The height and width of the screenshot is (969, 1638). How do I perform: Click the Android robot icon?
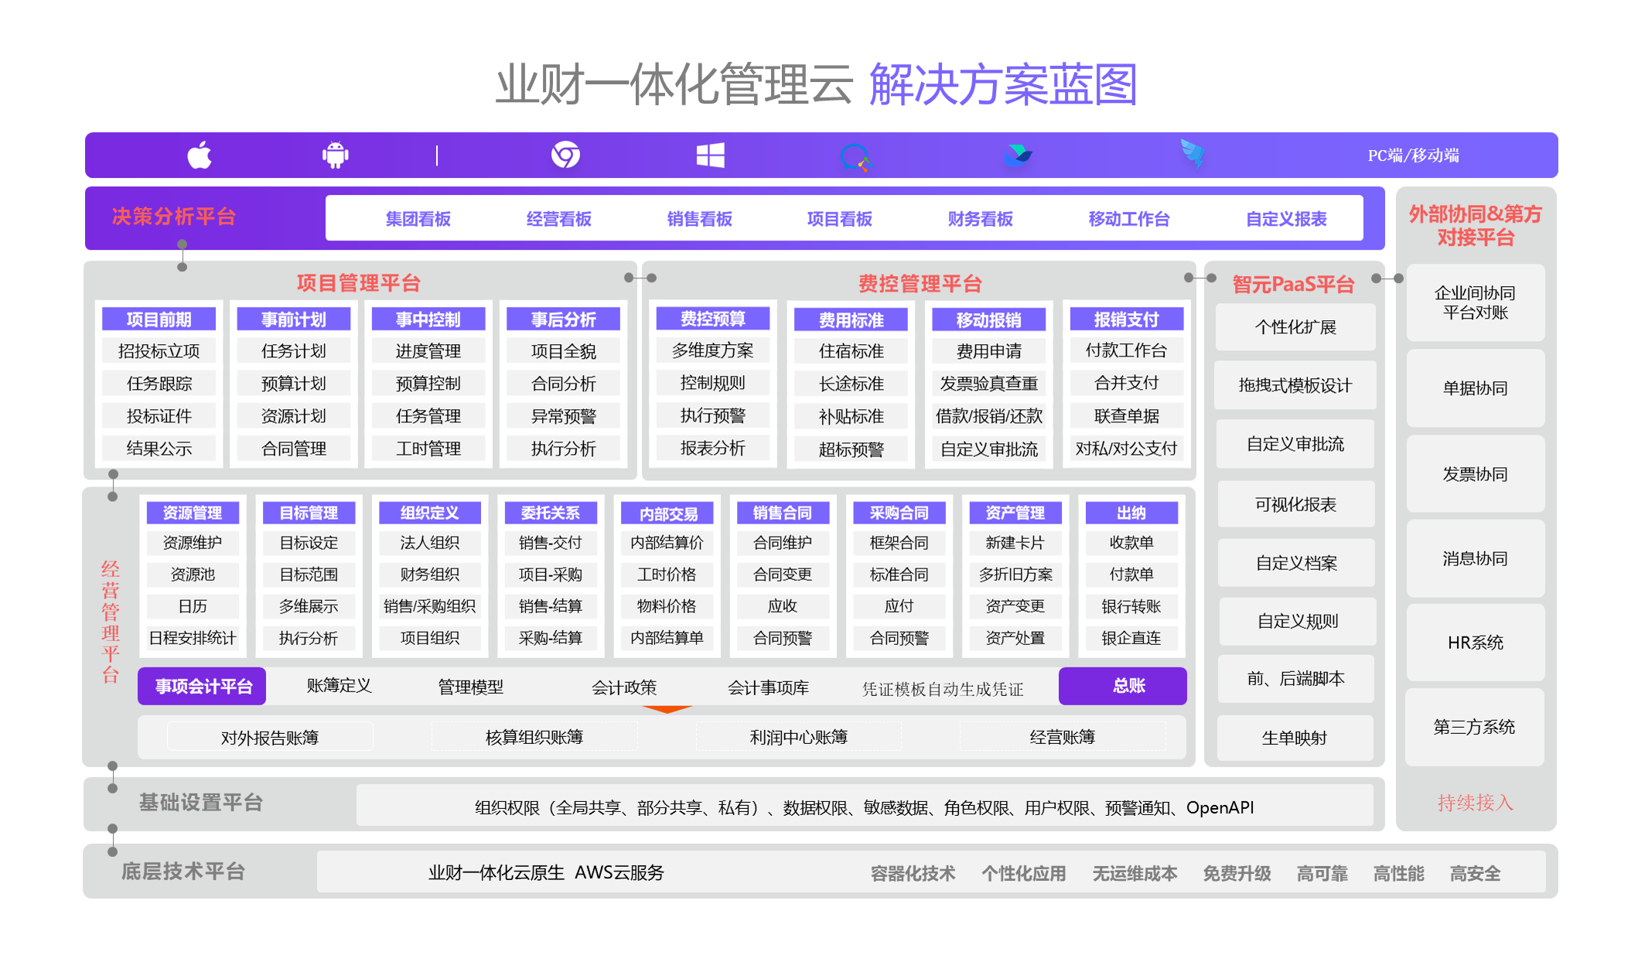click(x=335, y=155)
